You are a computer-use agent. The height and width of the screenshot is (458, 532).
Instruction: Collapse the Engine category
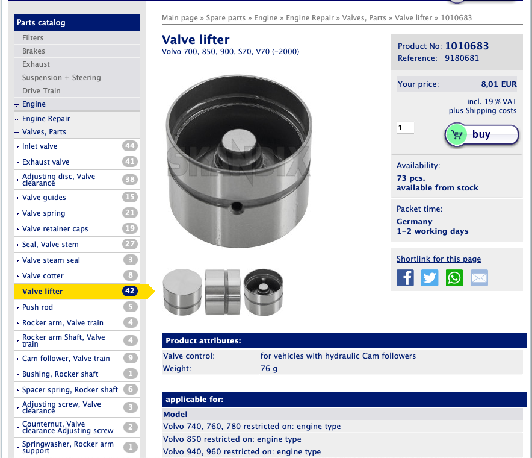pos(34,104)
